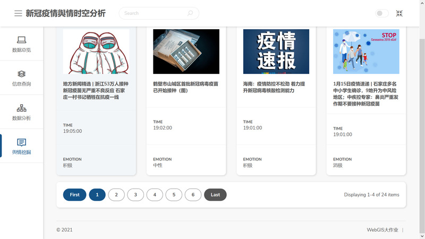Open 数据总览 laptop icon in sidebar
Viewport: 425px width, 239px height.
tap(21, 40)
